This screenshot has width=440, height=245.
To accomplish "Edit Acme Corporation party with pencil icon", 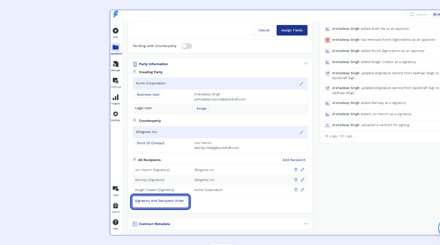I will coord(301,84).
